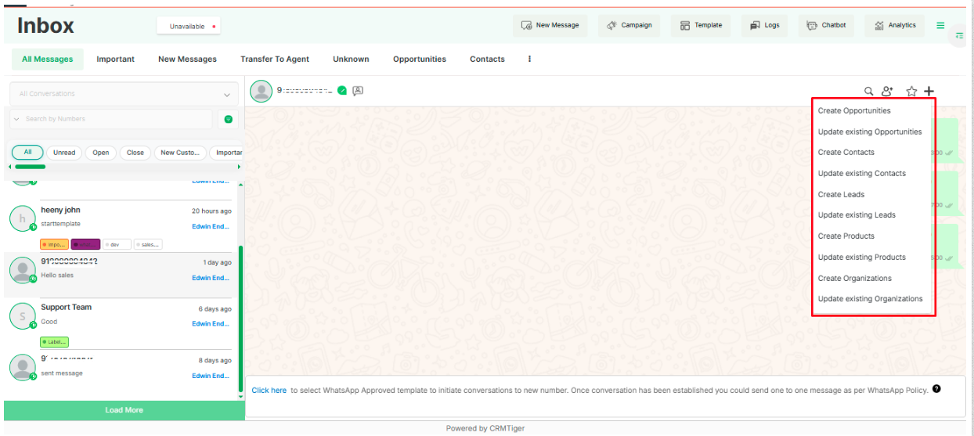Choose Update existing Opportunities

pos(870,132)
